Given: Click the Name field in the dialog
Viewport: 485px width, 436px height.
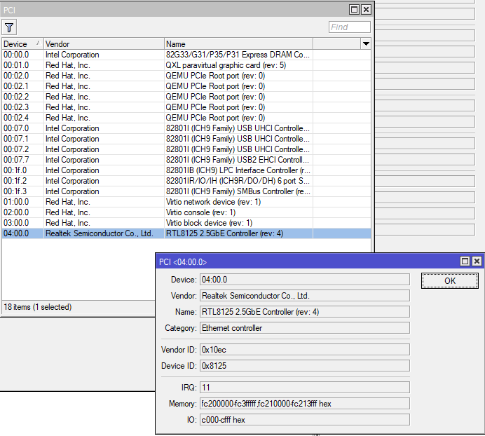Looking at the screenshot, I should pyautogui.click(x=305, y=312).
